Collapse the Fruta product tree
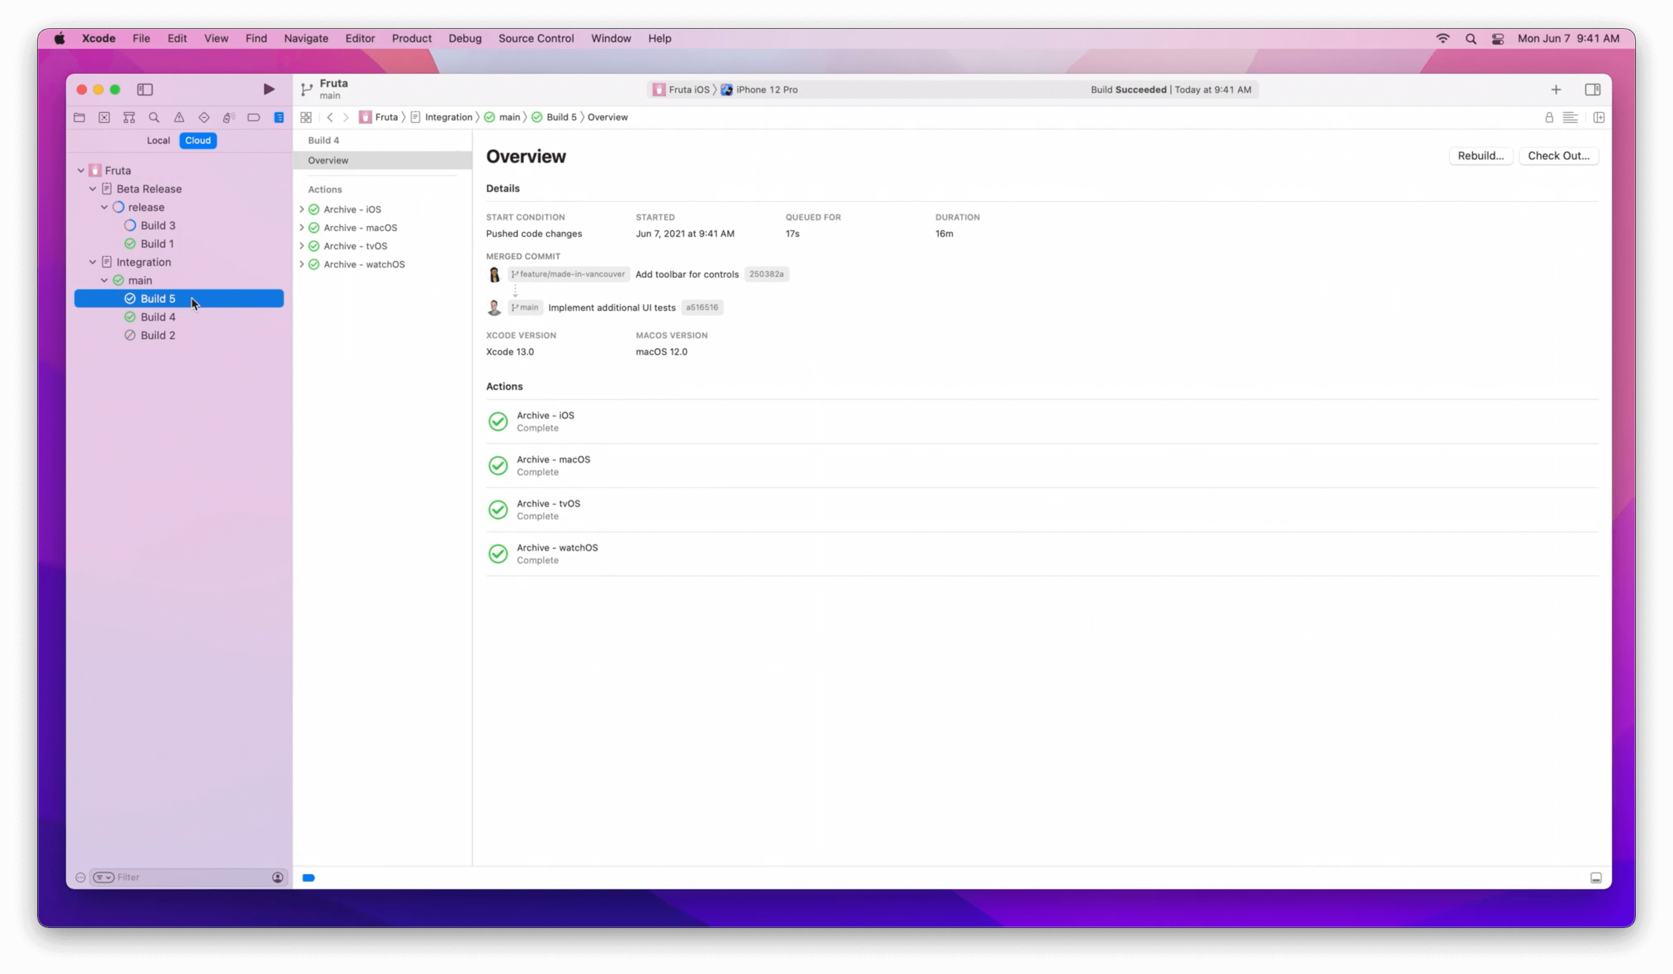1673x974 pixels. pyautogui.click(x=81, y=171)
